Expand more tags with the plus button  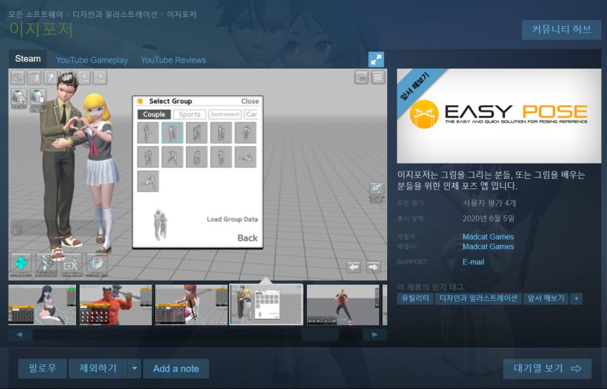click(x=576, y=298)
